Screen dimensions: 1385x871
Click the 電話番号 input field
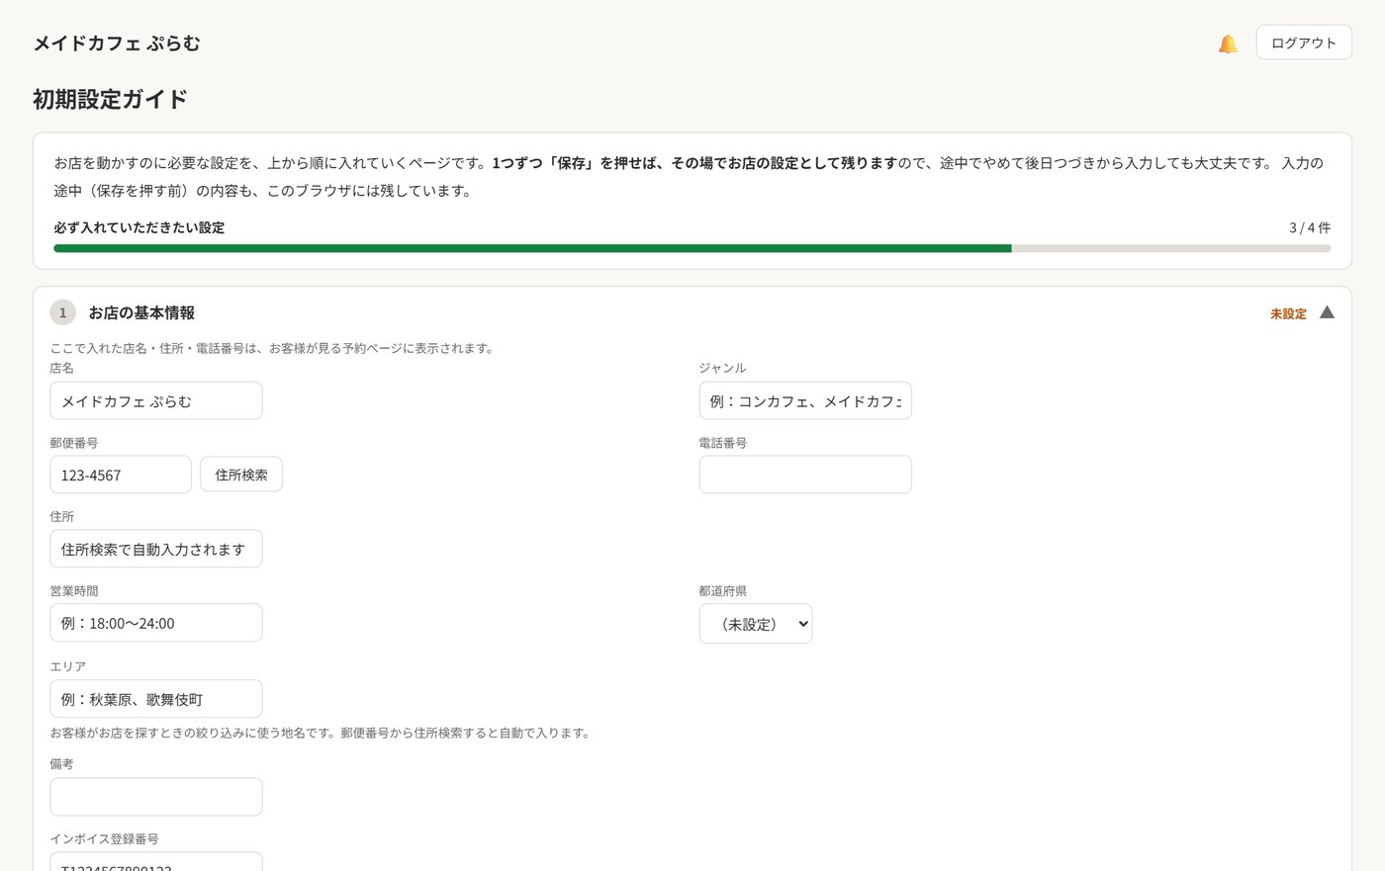tap(805, 475)
